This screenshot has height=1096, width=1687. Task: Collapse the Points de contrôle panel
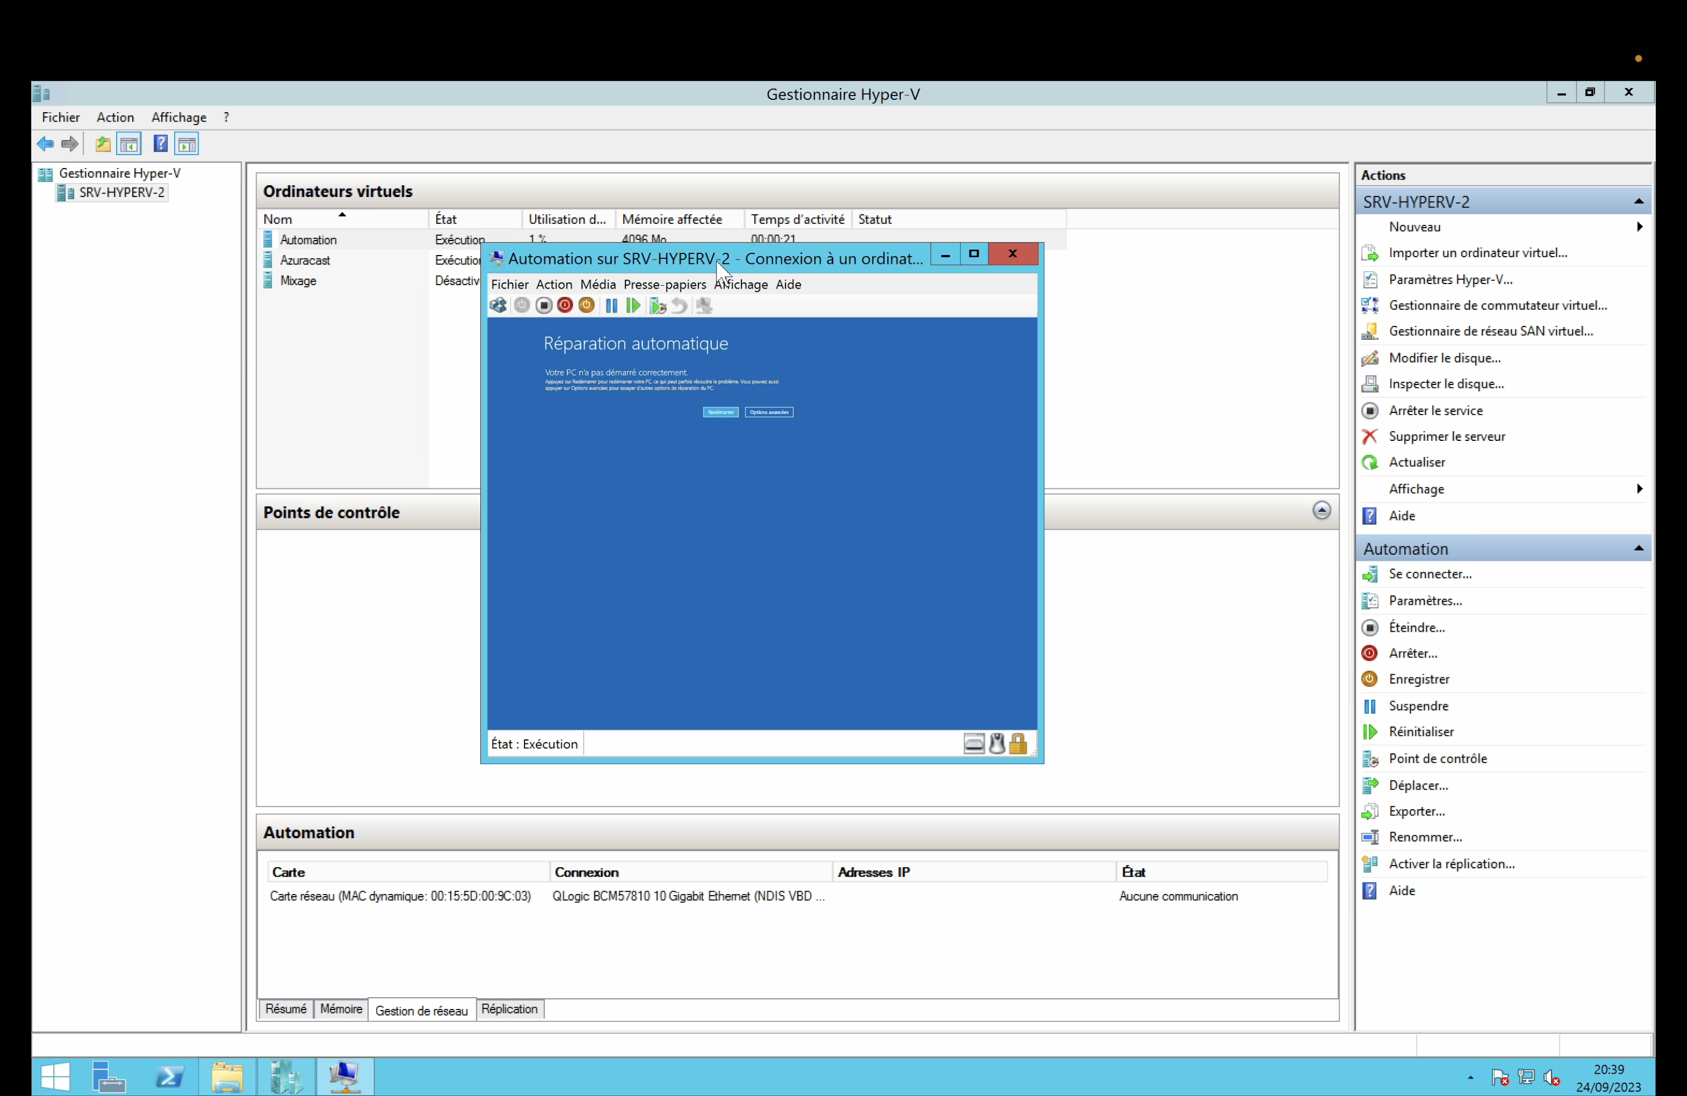(x=1321, y=511)
